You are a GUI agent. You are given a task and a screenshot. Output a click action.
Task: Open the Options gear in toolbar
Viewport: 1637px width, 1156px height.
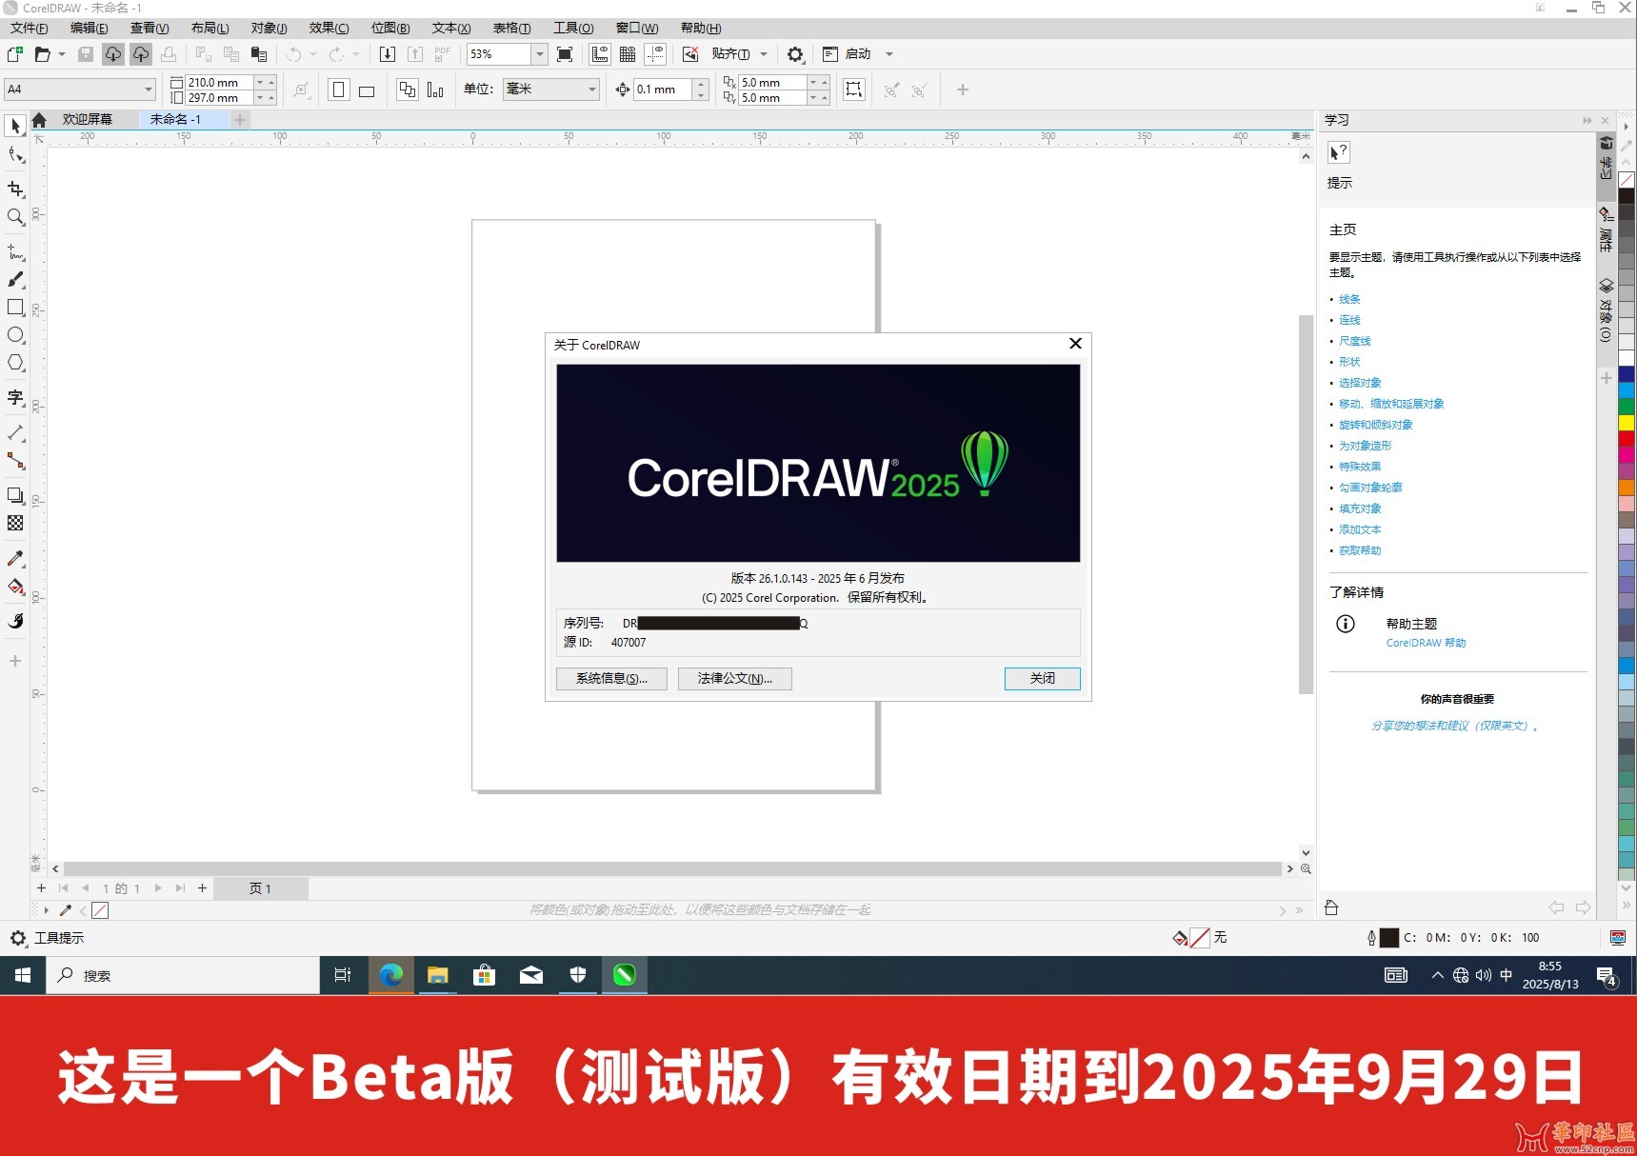[795, 54]
